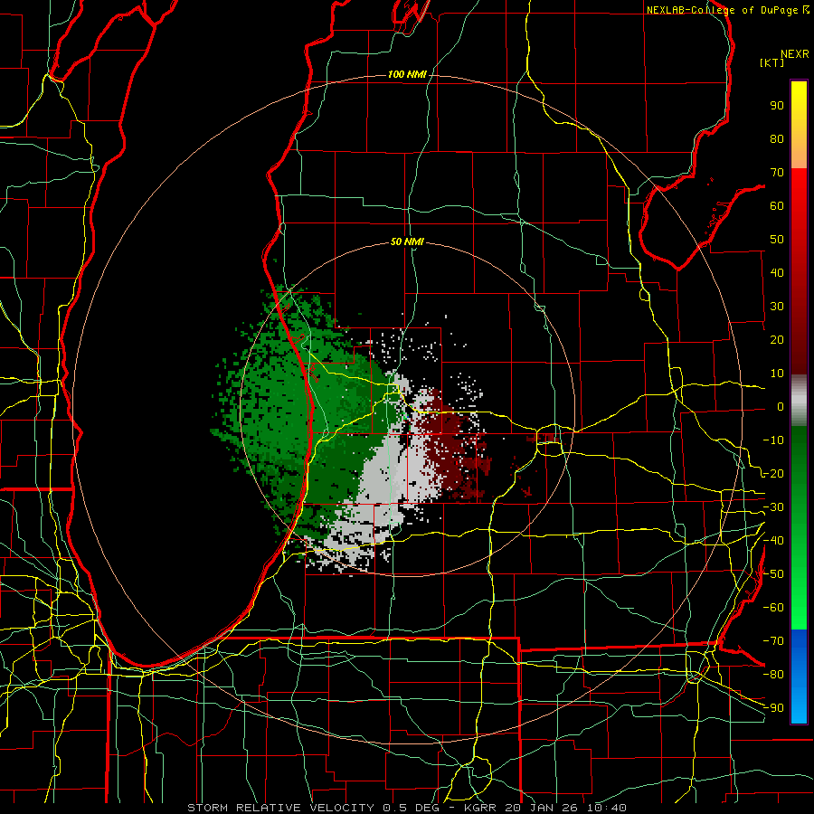Select the positive "10" scale value

coord(777,374)
